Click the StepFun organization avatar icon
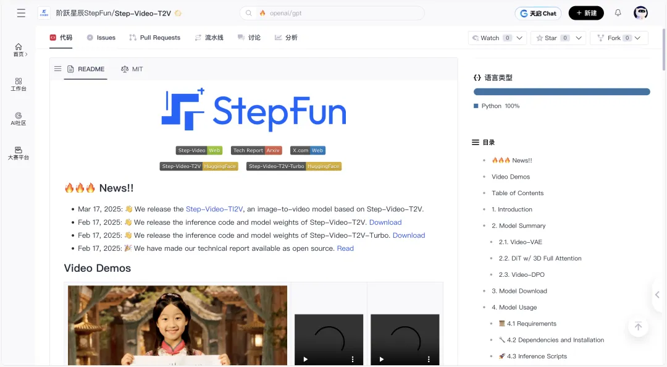The height and width of the screenshot is (367, 667). coord(44,13)
